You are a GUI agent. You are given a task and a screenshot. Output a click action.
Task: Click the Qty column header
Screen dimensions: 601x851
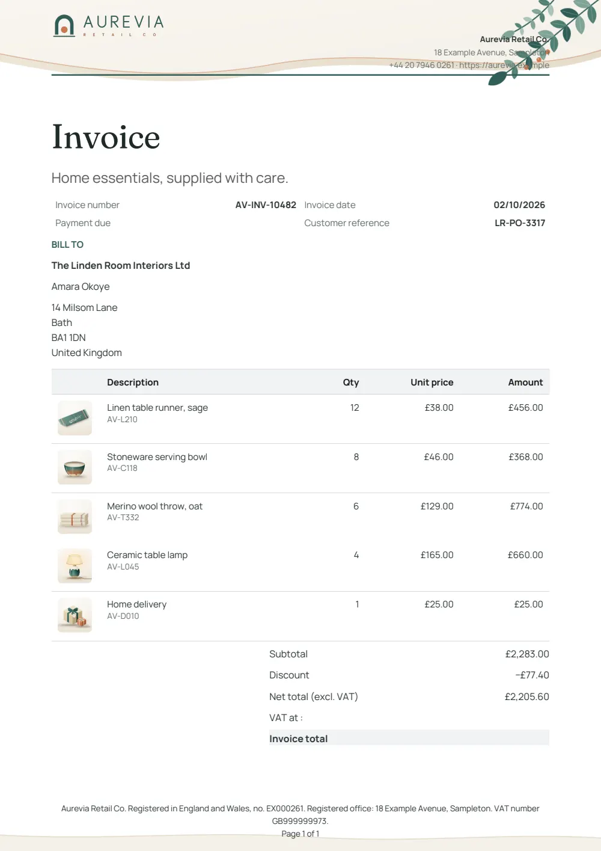(x=351, y=382)
